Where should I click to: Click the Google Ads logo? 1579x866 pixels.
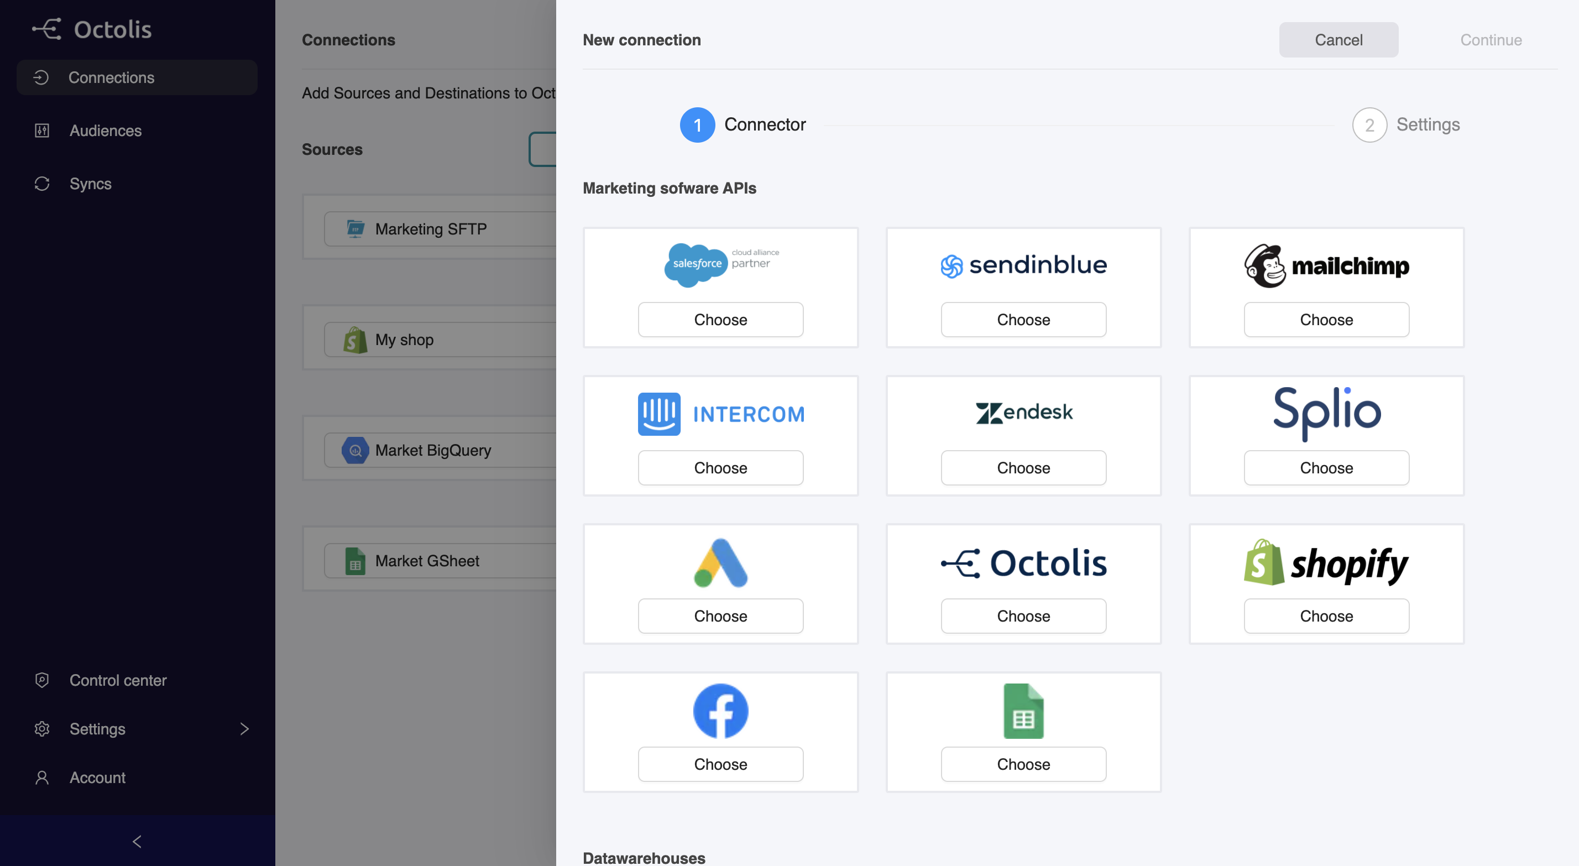721,562
